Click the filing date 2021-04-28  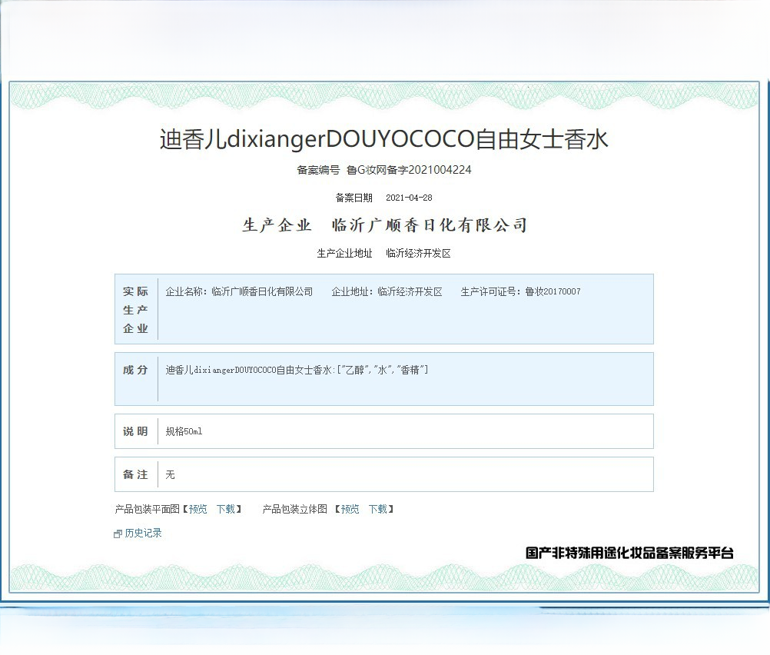[409, 198]
